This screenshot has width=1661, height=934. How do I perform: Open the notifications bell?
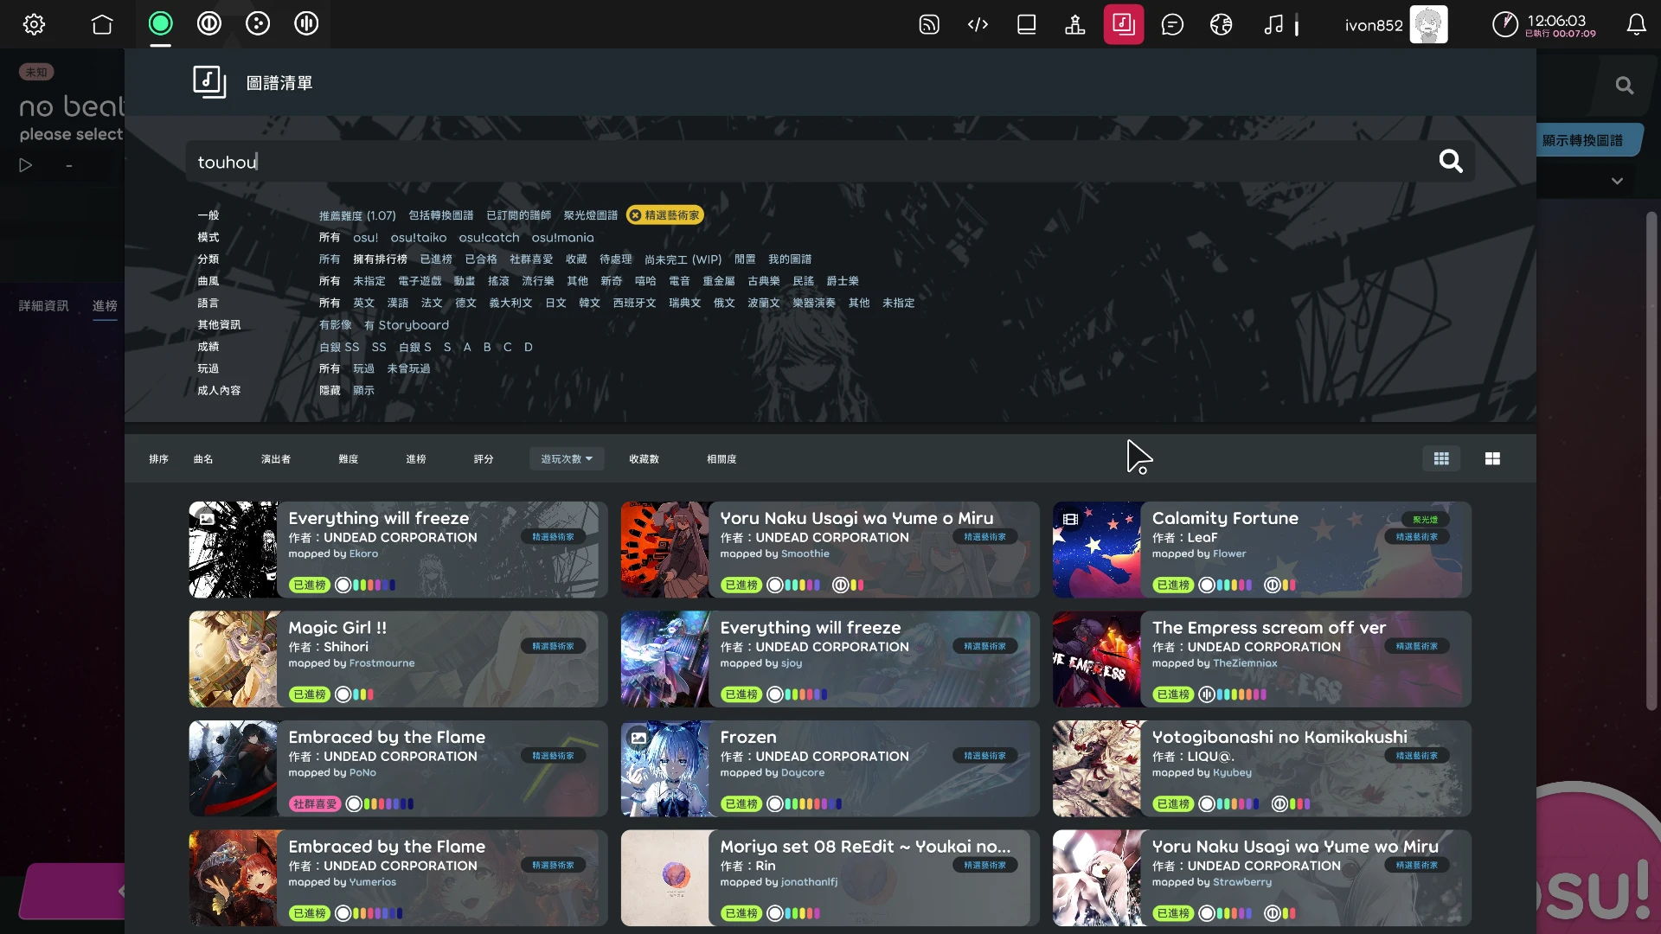tap(1636, 24)
